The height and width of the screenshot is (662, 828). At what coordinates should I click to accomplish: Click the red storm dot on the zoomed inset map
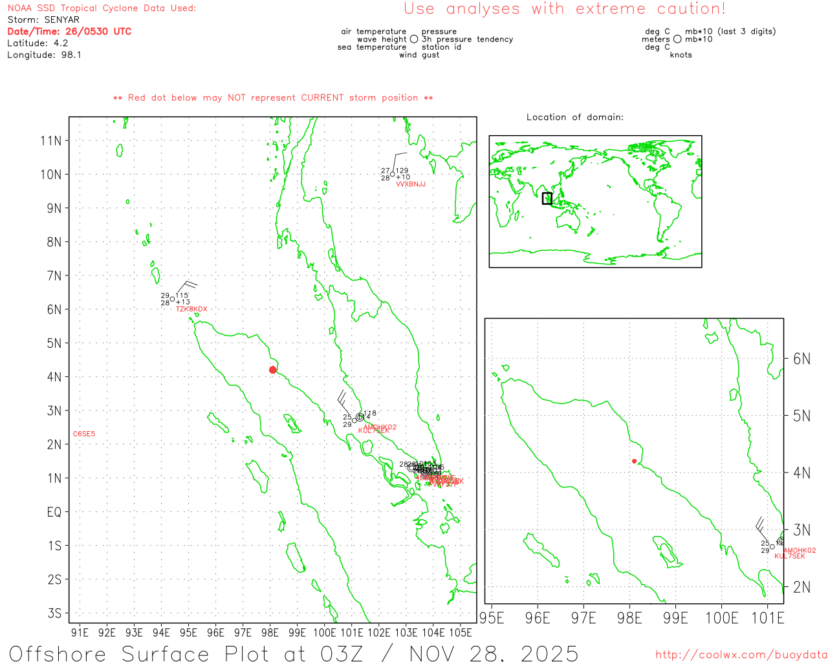[x=634, y=461]
